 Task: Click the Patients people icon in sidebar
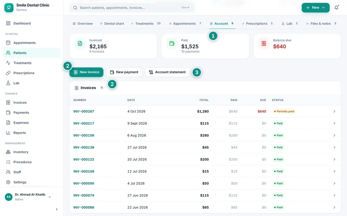tap(8, 53)
